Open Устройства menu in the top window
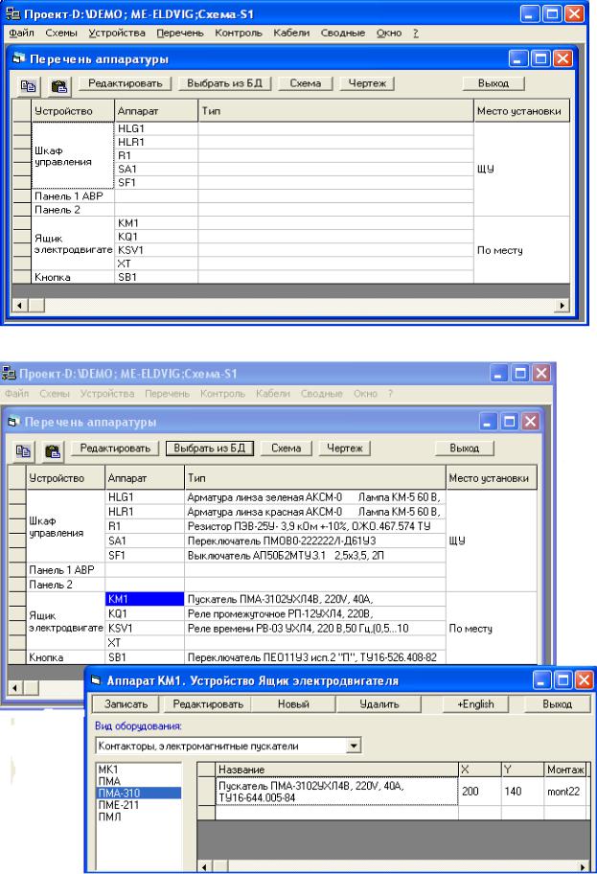597x874 pixels. click(117, 33)
